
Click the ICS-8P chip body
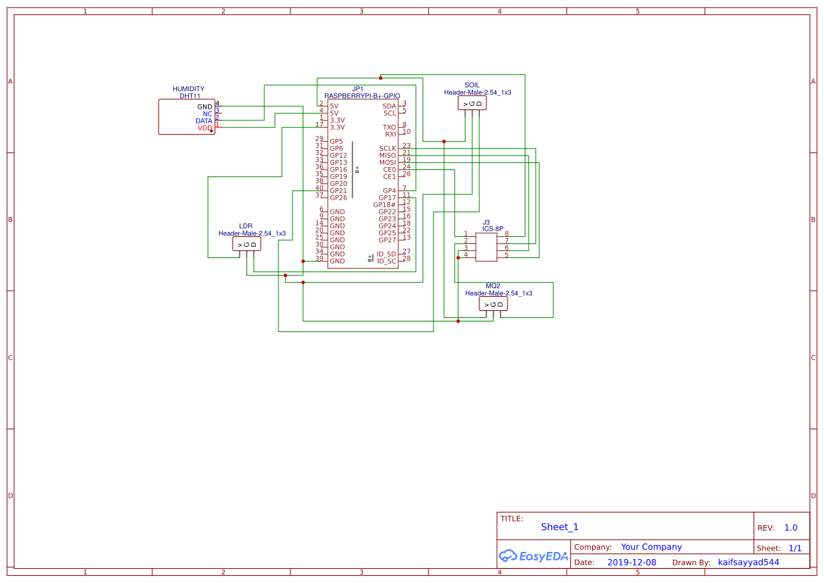486,247
